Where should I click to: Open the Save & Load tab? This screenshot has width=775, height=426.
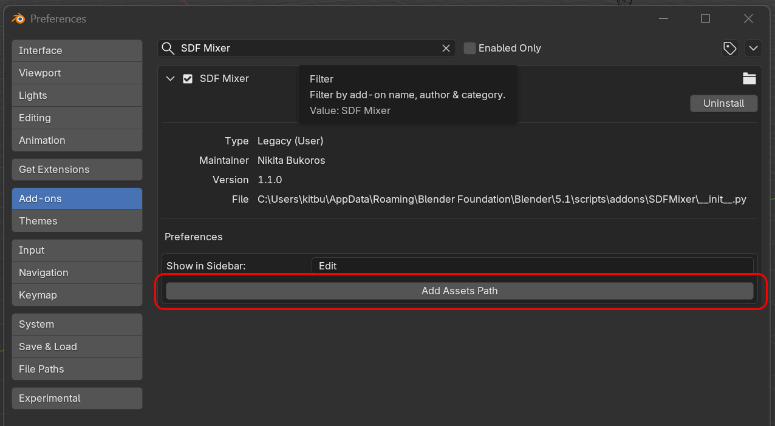click(77, 347)
